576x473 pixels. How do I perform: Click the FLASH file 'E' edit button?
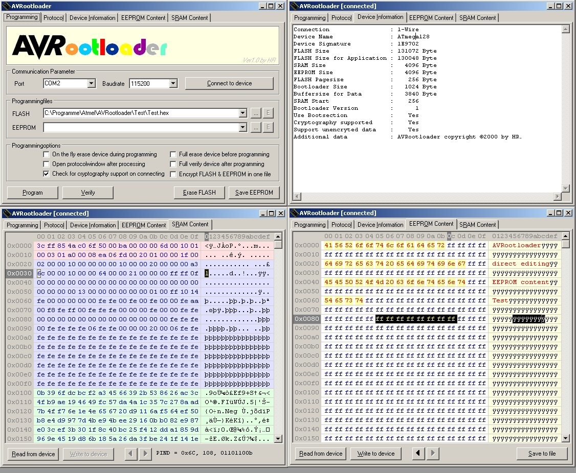click(x=268, y=113)
